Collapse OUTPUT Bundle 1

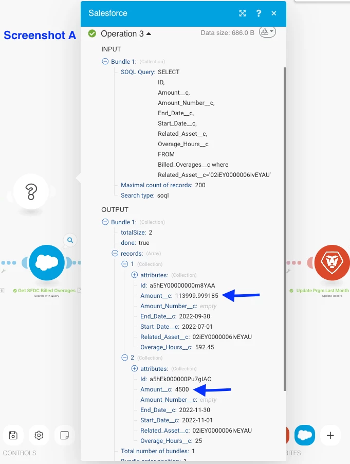coord(105,222)
